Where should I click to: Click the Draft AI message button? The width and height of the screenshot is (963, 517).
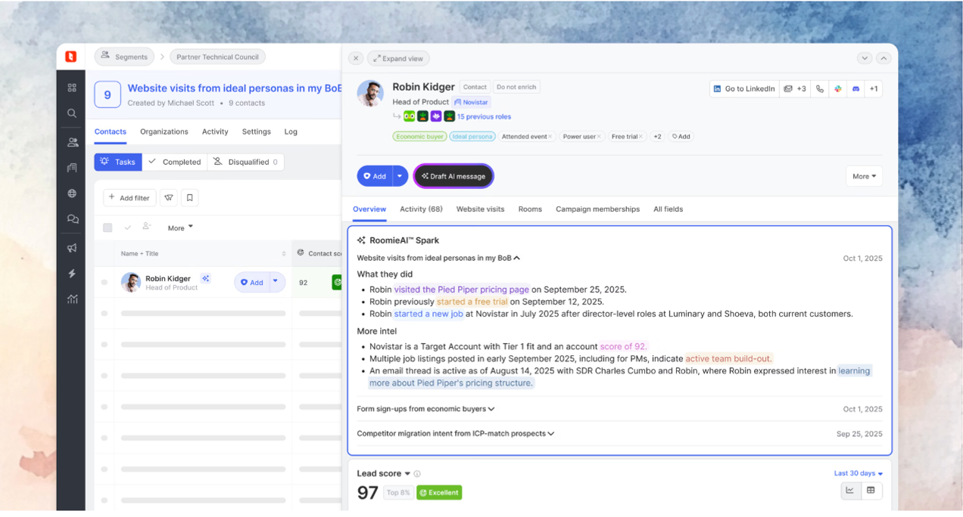coord(453,176)
